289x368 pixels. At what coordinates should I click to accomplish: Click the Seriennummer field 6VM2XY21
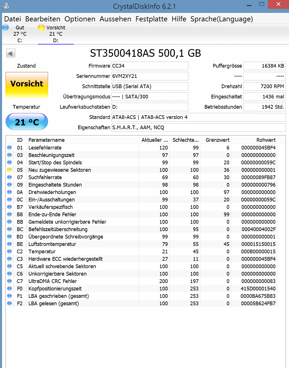[150, 76]
